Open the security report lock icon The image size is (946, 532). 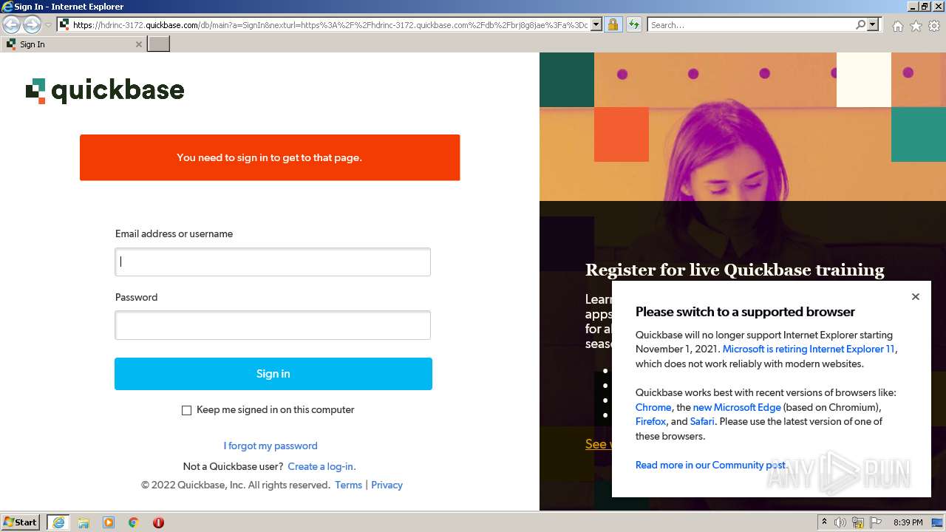pyautogui.click(x=613, y=25)
